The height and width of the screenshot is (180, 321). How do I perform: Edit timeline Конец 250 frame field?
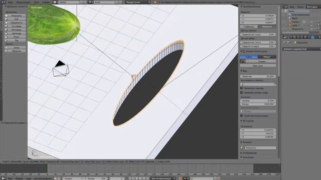96,178
